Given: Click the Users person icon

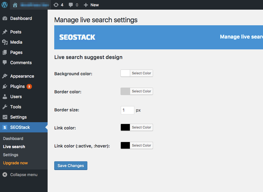Looking at the screenshot, I should coord(5,97).
